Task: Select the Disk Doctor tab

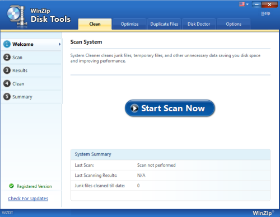Action: coord(199,24)
